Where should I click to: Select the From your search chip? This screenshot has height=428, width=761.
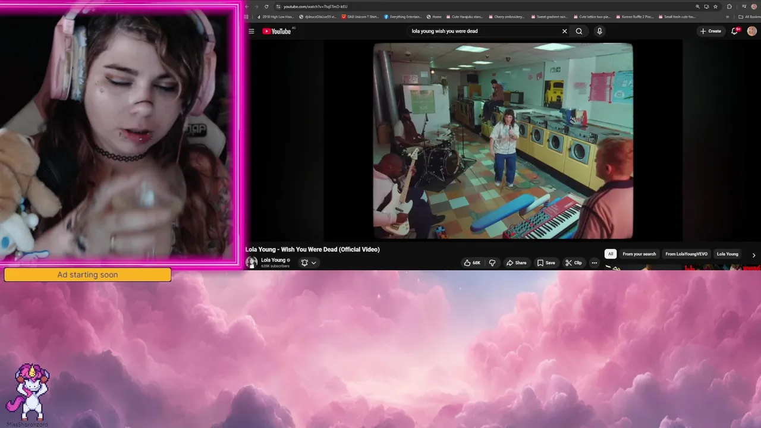tap(639, 254)
